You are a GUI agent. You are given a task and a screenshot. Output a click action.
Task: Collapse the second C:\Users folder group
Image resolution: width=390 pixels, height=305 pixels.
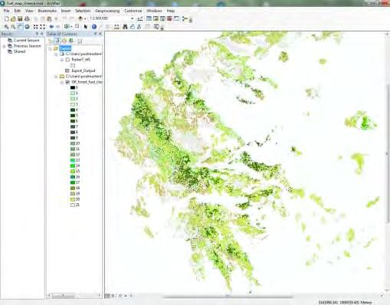[x=56, y=77]
